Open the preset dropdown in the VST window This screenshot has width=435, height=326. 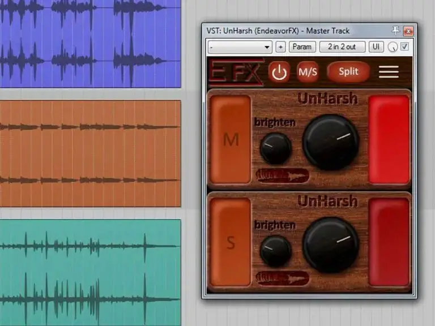click(x=240, y=47)
